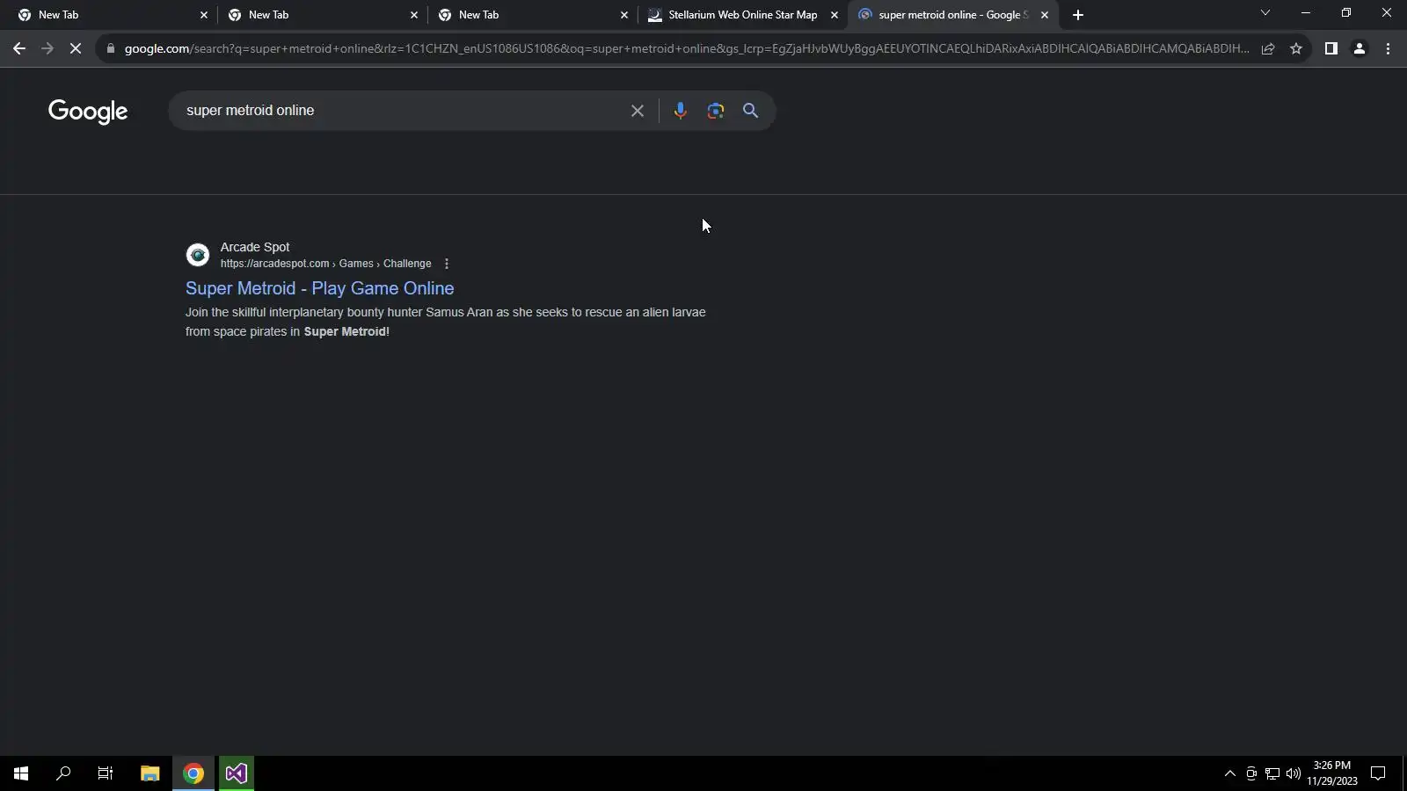Open Chrome three-dot menu
The height and width of the screenshot is (791, 1407).
[1389, 49]
